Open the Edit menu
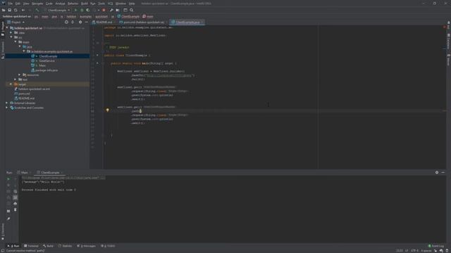 click(18, 4)
